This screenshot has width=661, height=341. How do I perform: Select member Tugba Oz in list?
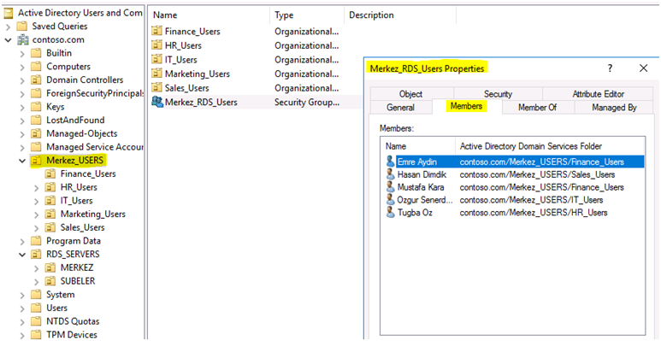pyautogui.click(x=415, y=213)
